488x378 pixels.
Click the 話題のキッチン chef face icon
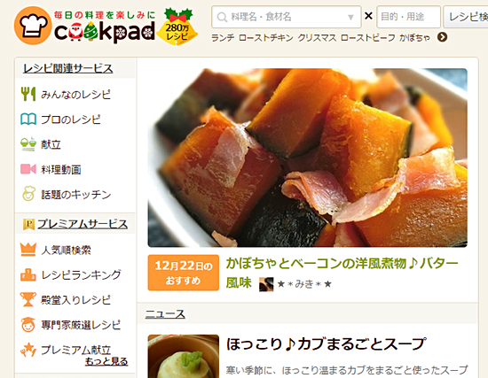point(28,194)
